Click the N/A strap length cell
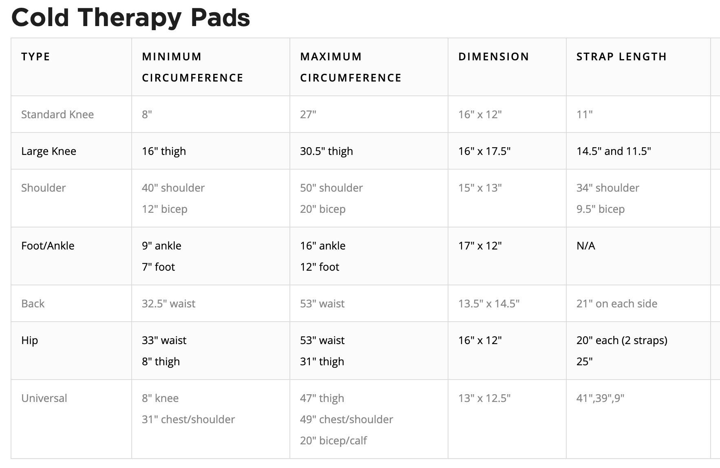 click(x=585, y=246)
